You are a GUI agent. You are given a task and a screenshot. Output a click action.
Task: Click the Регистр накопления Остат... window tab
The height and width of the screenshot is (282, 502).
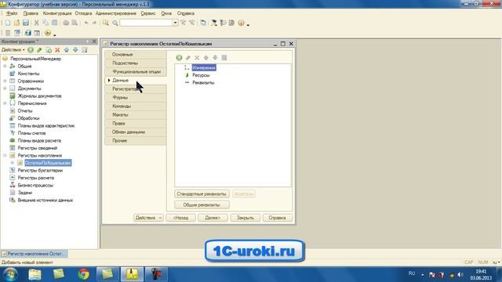click(35, 254)
